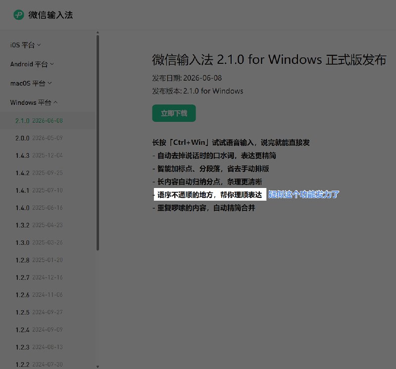Click the 立即下载 download button
The image size is (396, 369).
point(174,113)
